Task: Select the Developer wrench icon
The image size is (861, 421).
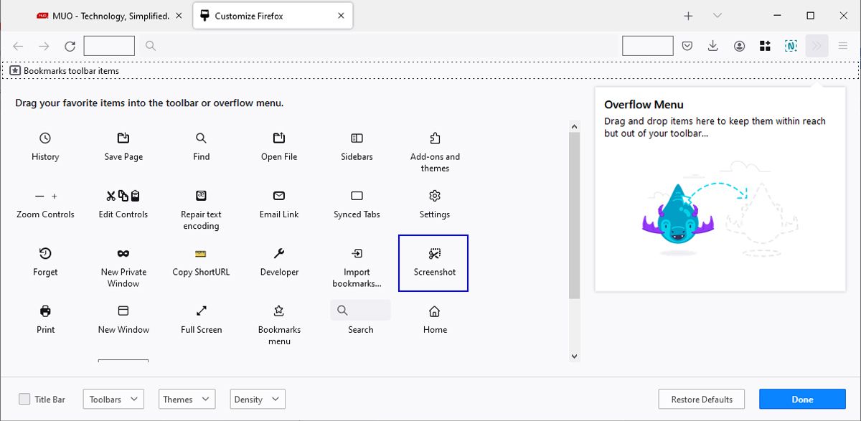Action: pyautogui.click(x=279, y=253)
